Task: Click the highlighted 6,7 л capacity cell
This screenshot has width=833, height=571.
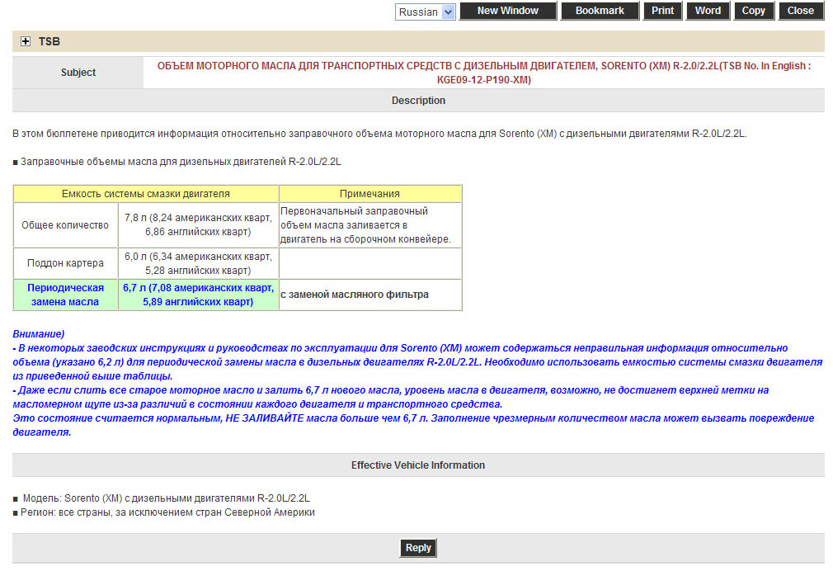Action: click(198, 295)
